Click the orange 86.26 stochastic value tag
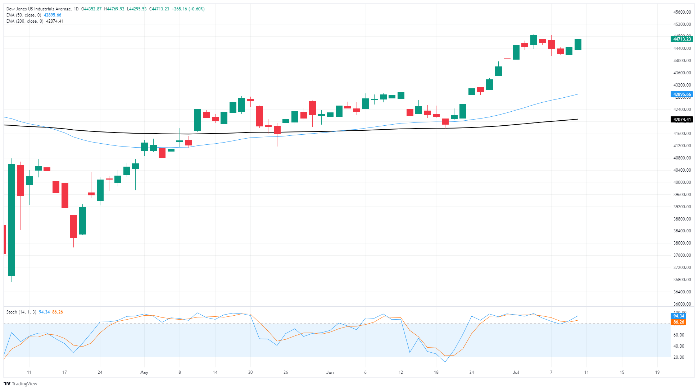 [679, 322]
